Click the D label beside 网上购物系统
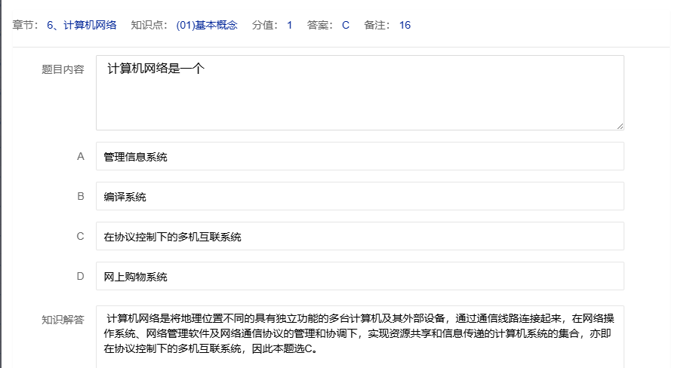 (x=80, y=277)
